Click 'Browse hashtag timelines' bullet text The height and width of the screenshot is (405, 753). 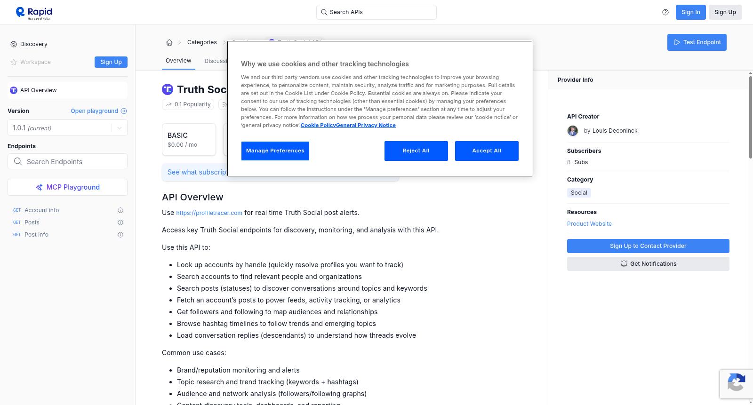tap(276, 324)
